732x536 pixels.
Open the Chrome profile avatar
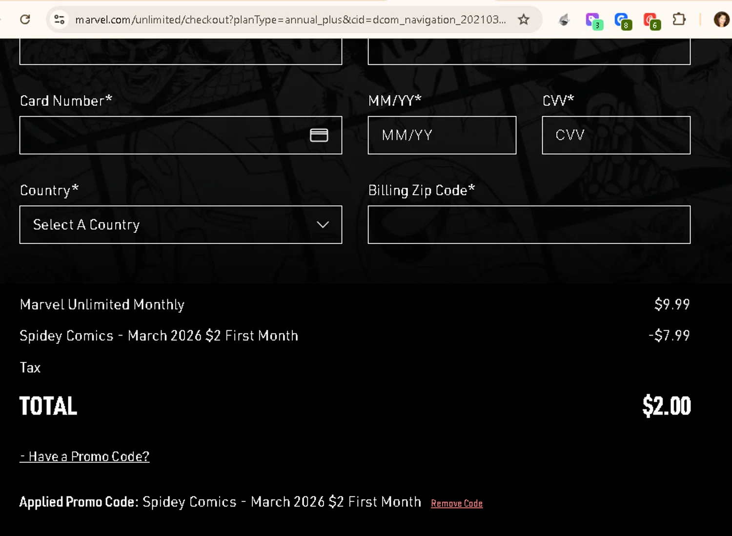721,20
